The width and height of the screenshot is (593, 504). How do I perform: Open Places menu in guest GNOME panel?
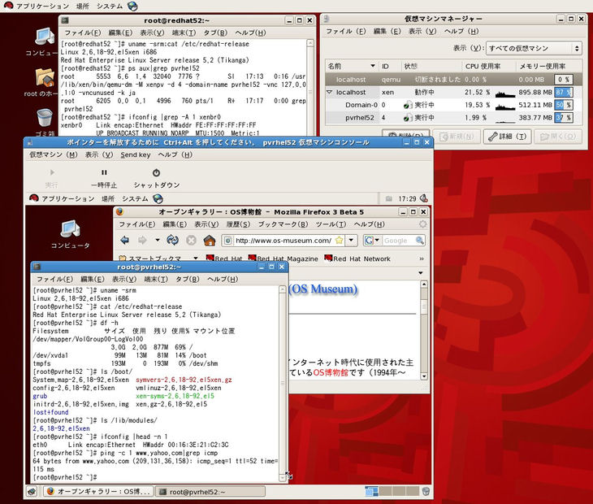click(x=108, y=198)
